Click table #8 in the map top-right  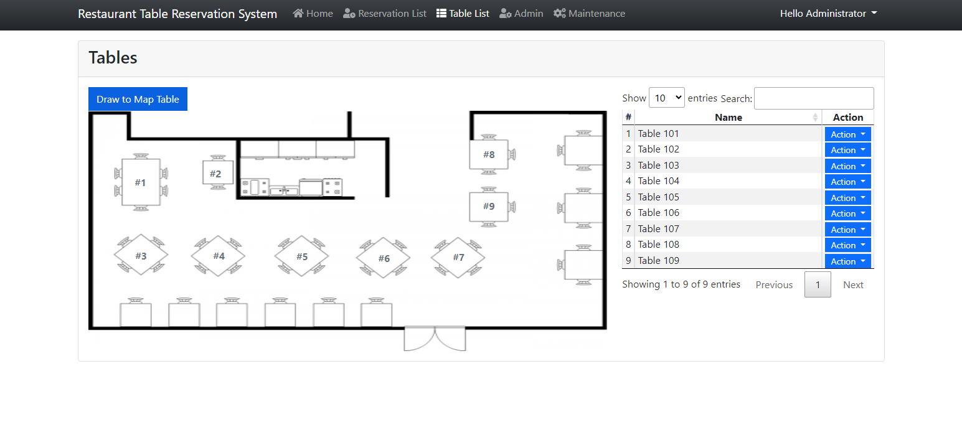coord(488,154)
